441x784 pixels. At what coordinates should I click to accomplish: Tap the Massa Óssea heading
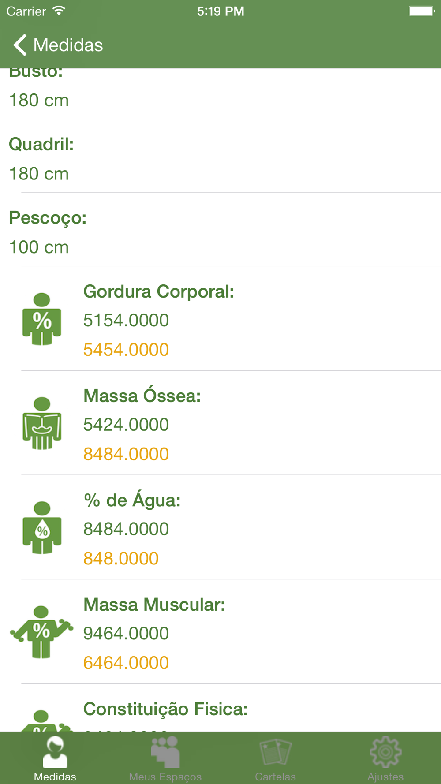[x=142, y=396]
